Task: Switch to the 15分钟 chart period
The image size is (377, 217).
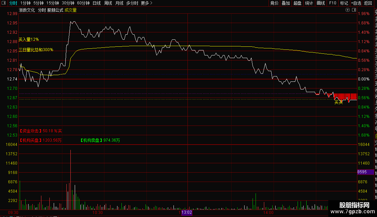Action: pyautogui.click(x=53, y=3)
